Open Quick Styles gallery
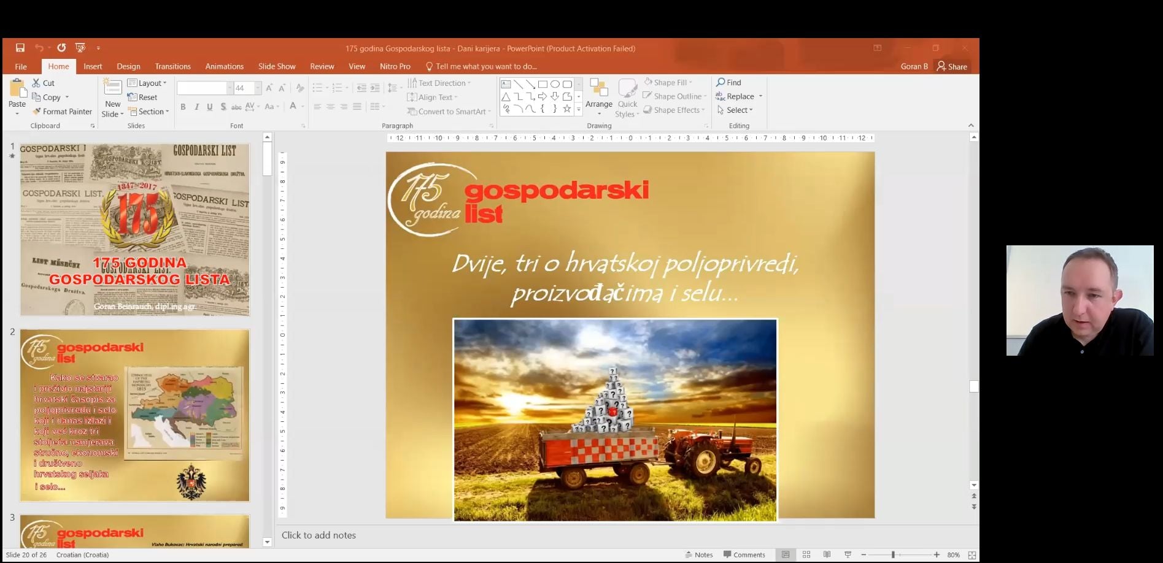The height and width of the screenshot is (563, 1163). [x=627, y=98]
